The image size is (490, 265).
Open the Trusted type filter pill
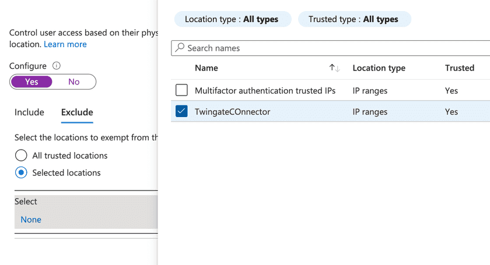[x=354, y=19]
